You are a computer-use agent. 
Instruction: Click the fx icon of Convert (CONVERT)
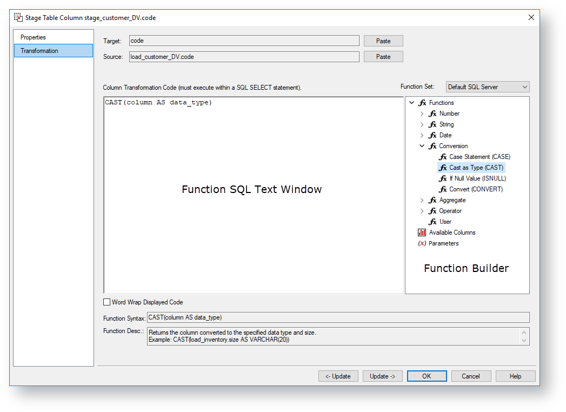pyautogui.click(x=443, y=190)
